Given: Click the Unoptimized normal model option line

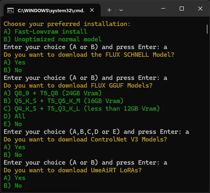Looking at the screenshot, I should click(53, 39).
